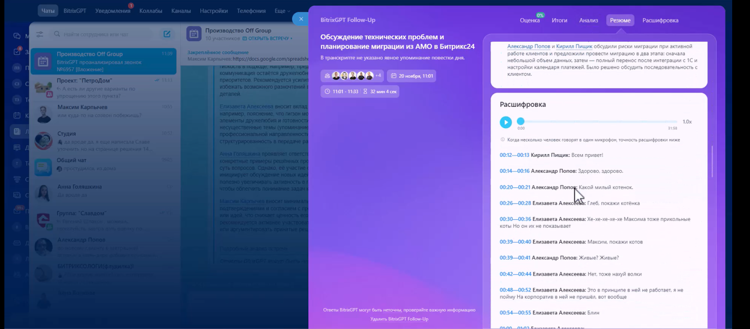Open chat list filter settings icon

click(x=40, y=34)
